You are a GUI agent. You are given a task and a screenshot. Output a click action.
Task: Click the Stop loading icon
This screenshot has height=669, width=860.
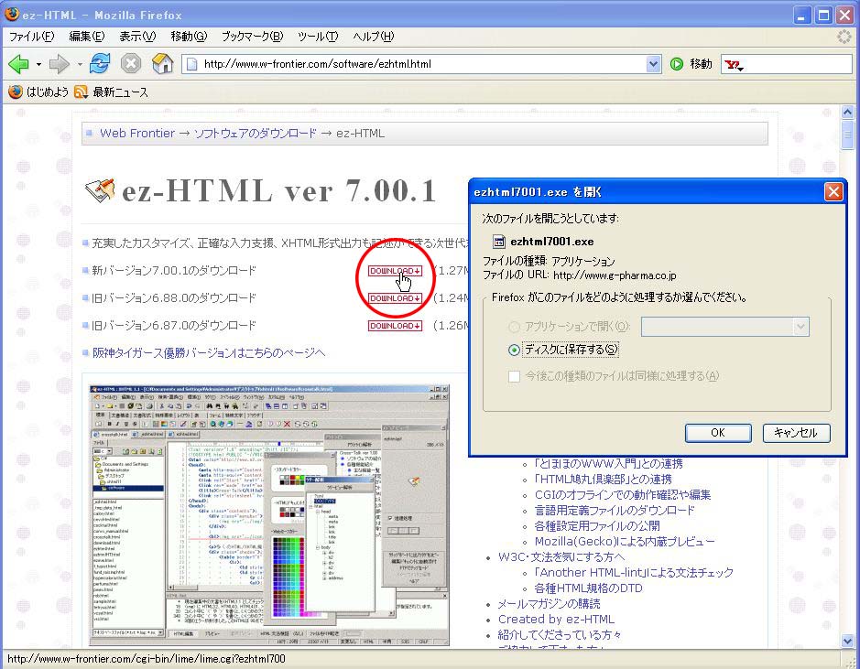(131, 63)
